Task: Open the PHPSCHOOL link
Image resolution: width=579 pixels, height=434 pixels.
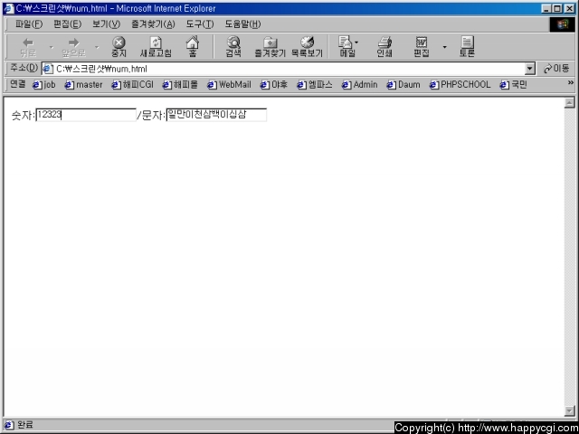Action: coord(460,85)
